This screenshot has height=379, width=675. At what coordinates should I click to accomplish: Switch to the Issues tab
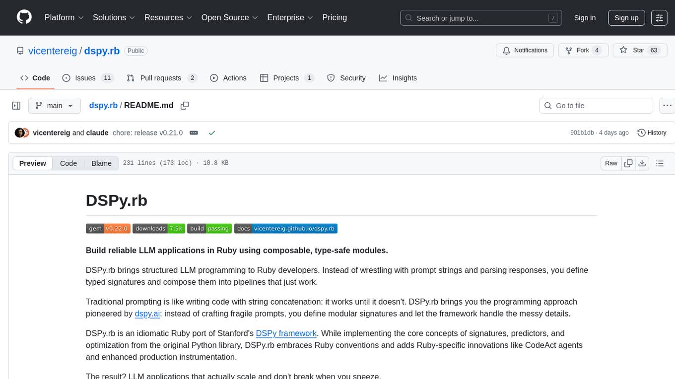coord(88,78)
